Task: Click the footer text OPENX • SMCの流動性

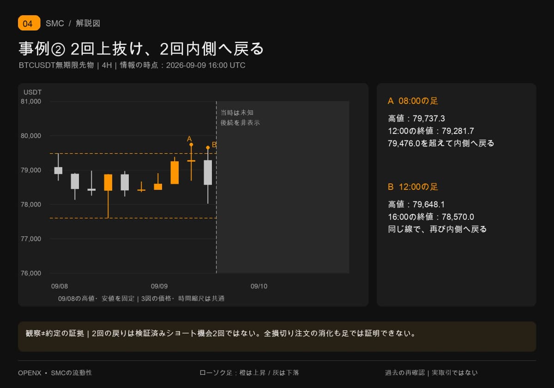Action: pos(55,373)
